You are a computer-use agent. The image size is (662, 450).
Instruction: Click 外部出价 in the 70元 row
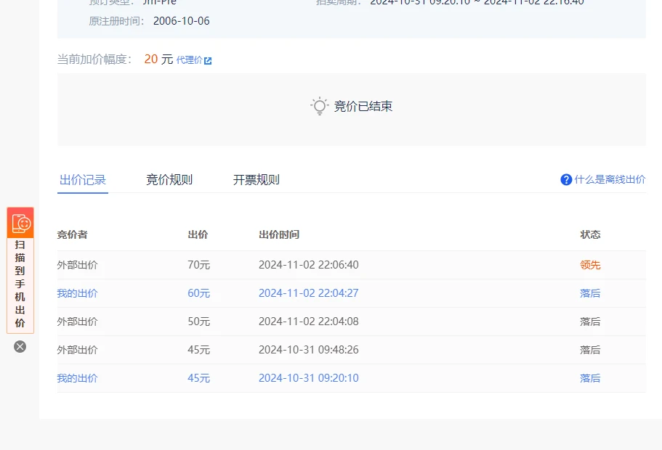click(x=77, y=265)
